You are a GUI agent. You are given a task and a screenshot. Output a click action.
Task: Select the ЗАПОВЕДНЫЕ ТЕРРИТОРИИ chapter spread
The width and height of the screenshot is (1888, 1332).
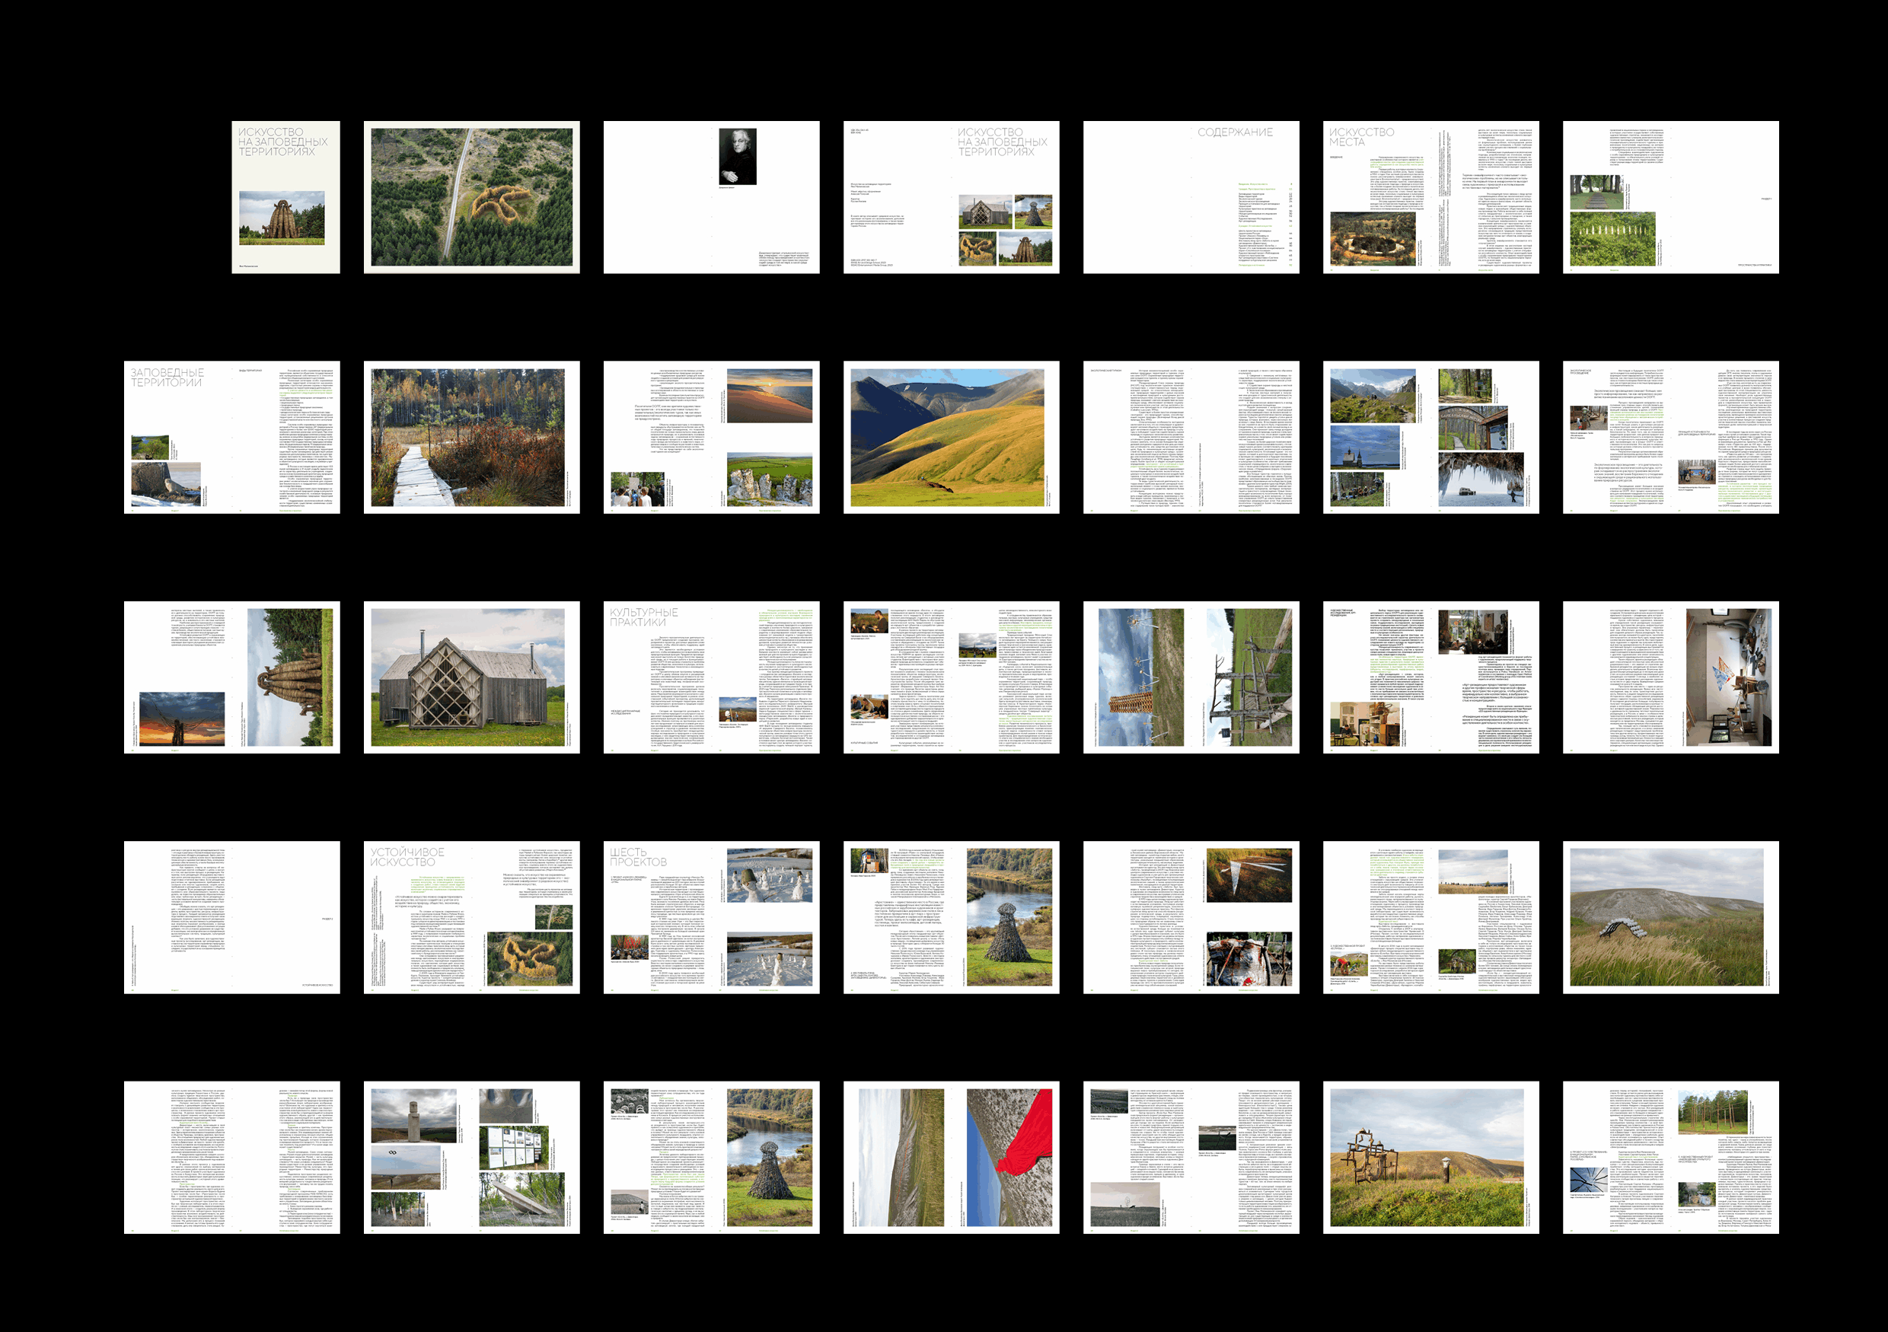point(232,438)
